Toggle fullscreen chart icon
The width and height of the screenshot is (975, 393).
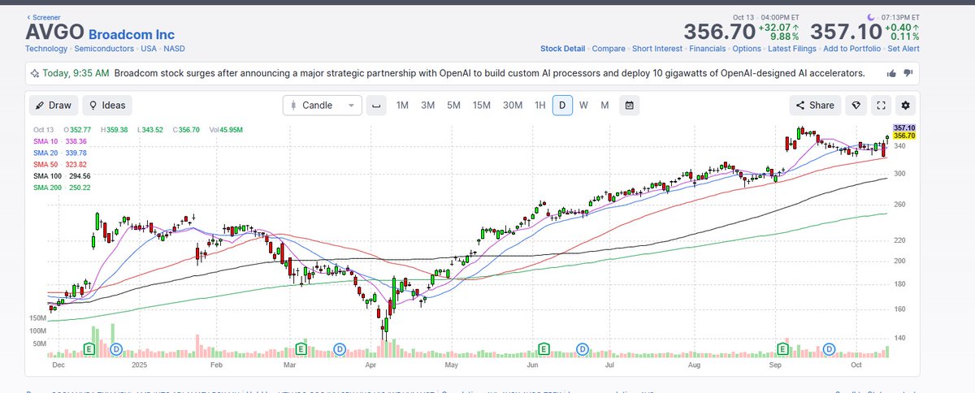pyautogui.click(x=881, y=105)
